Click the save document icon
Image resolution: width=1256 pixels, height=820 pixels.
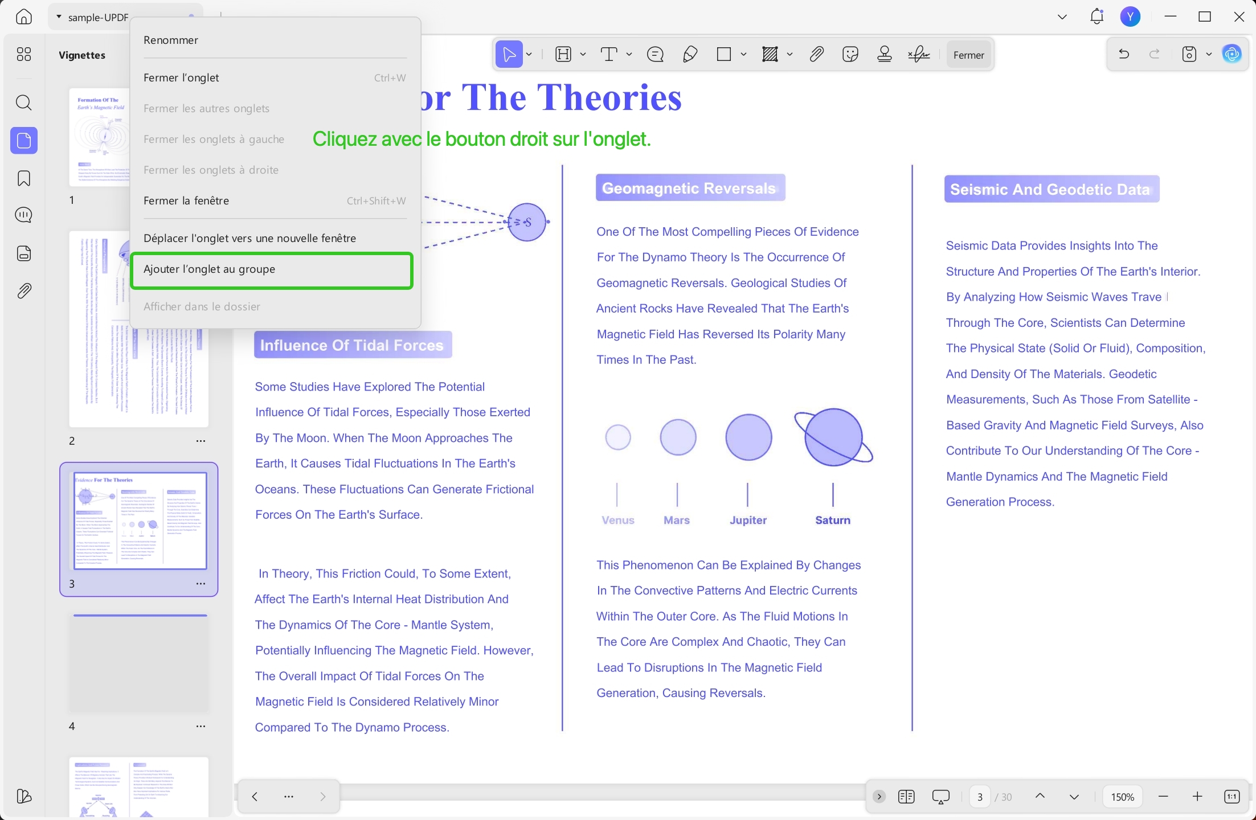[1189, 54]
